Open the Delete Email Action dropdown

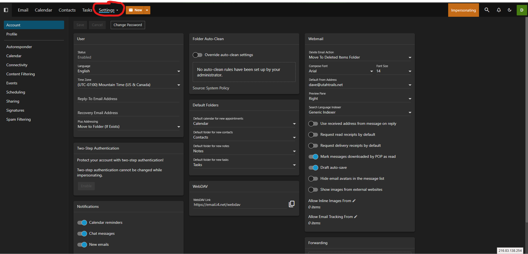pos(360,57)
